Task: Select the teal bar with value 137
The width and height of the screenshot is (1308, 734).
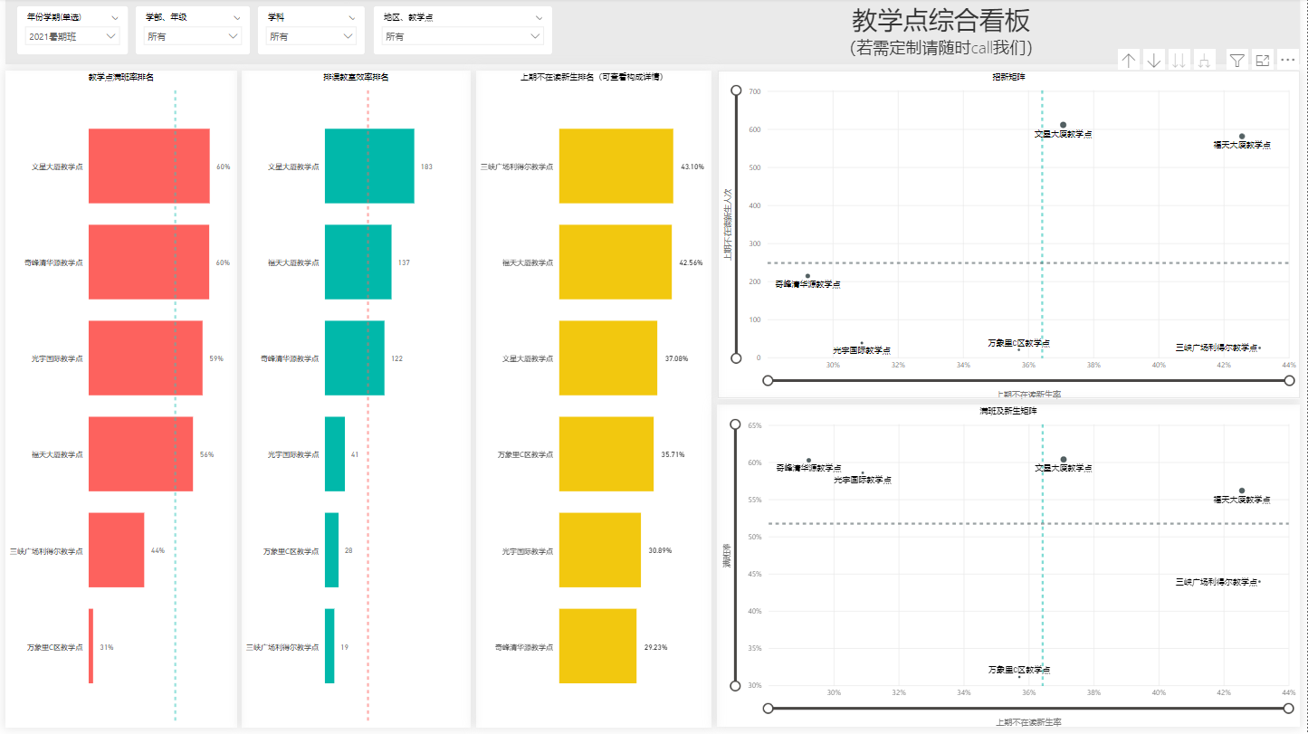Action: click(358, 262)
